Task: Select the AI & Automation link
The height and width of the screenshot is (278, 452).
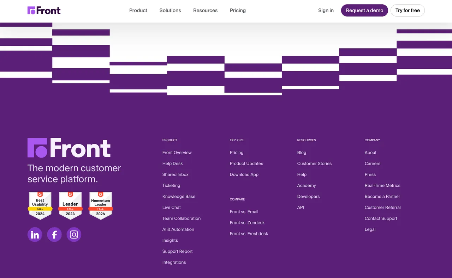Action: 178,229
